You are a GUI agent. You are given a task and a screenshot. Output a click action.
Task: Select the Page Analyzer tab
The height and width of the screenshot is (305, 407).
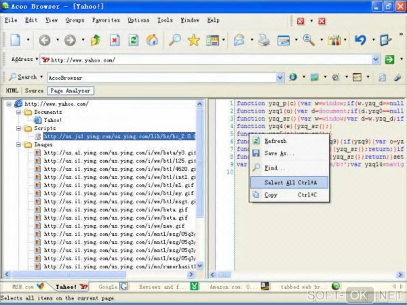coord(70,91)
